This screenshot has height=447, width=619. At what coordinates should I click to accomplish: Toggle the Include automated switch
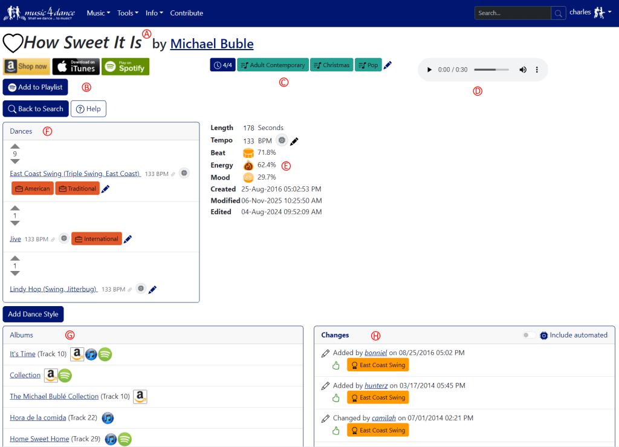(x=529, y=335)
